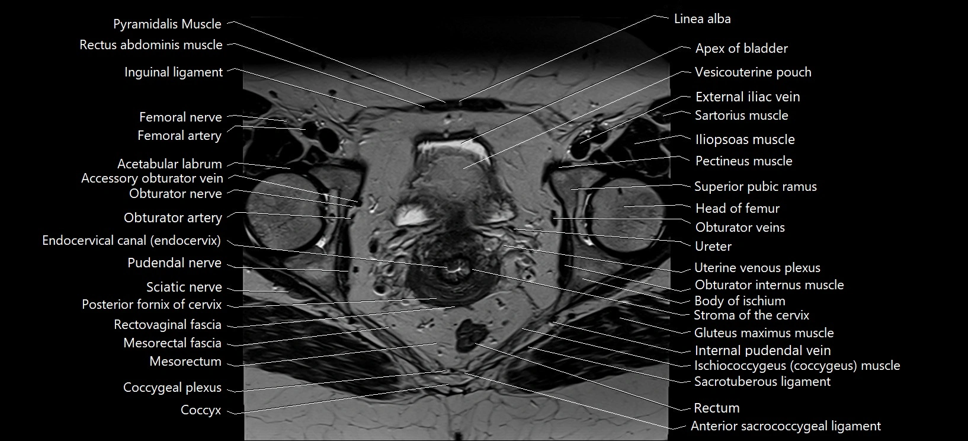
Task: Select the Obturator nerve label
Action: point(175,194)
